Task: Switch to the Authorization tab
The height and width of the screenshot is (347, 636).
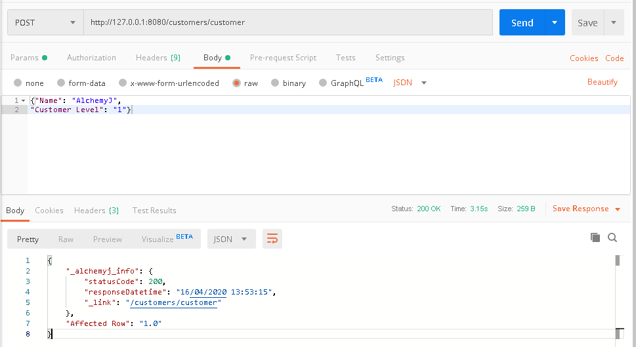Action: pos(91,58)
